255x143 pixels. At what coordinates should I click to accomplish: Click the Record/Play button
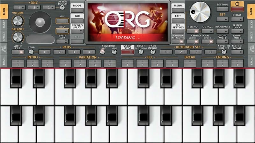77,31
